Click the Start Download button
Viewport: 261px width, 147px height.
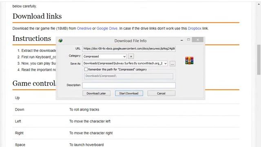[129, 94]
